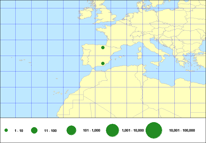Click the '1 - 10' legend label
Image resolution: width=206 pixels, height=143 pixels.
click(19, 130)
